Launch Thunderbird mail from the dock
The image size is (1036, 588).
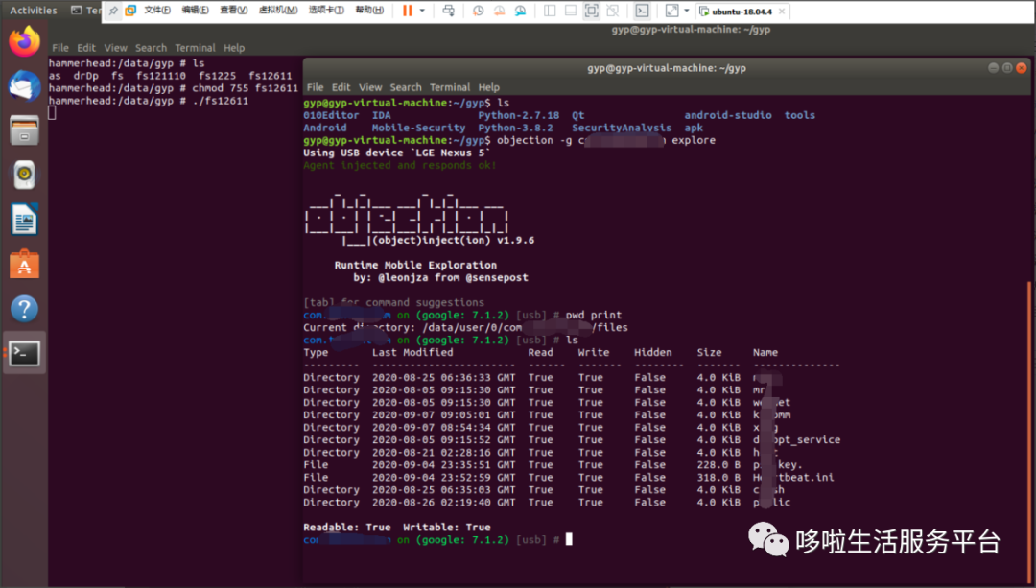click(24, 86)
